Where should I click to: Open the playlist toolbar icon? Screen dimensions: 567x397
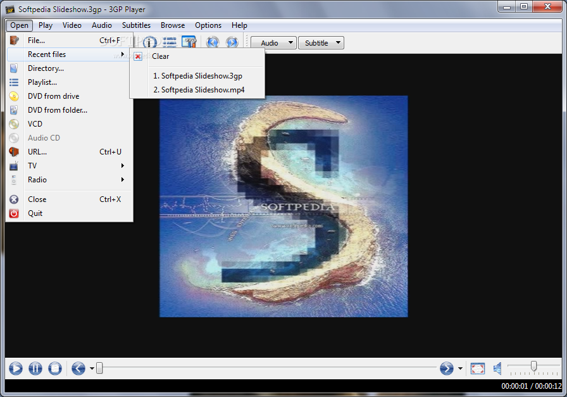tap(169, 42)
